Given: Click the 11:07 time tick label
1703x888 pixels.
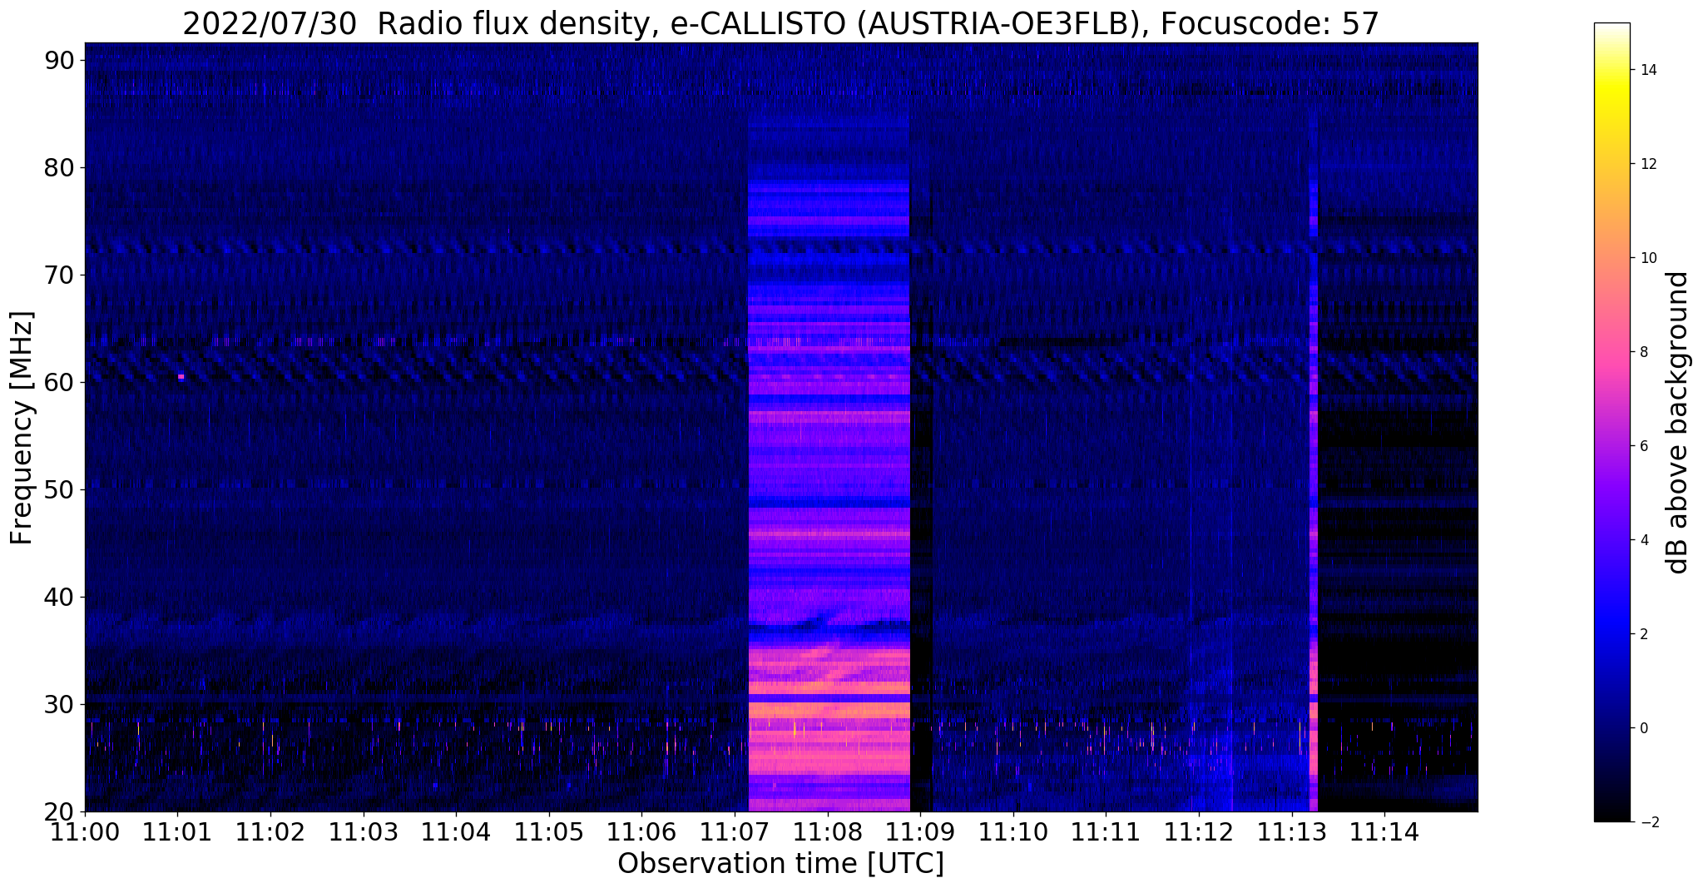Looking at the screenshot, I should coord(735,831).
